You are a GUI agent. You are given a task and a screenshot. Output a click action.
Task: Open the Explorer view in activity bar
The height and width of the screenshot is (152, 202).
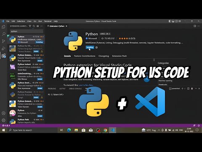[3, 27]
